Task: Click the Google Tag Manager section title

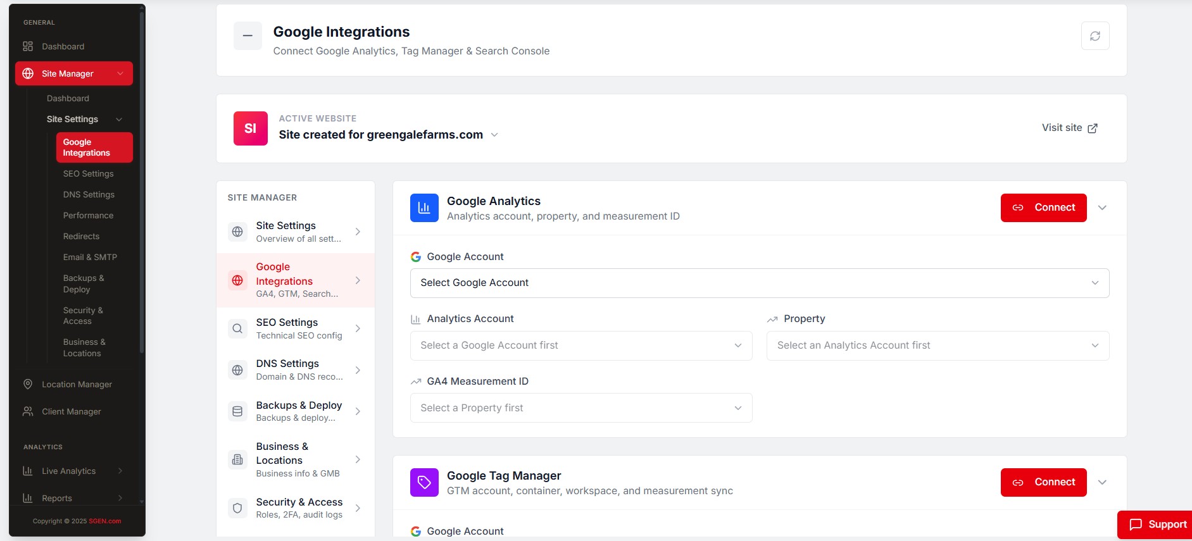Action: 504,476
